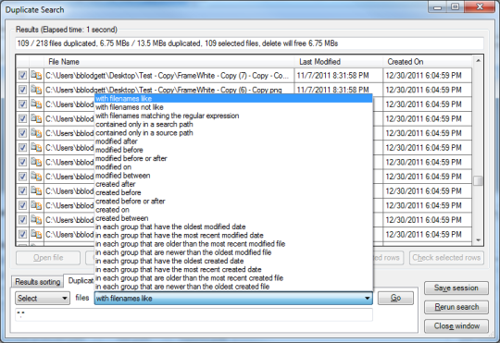Select the 'created between' entry
The image size is (500, 343).
pos(233,218)
